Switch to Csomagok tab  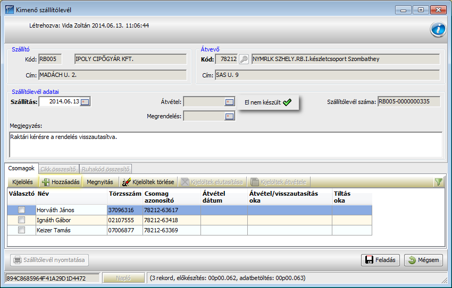click(x=21, y=169)
